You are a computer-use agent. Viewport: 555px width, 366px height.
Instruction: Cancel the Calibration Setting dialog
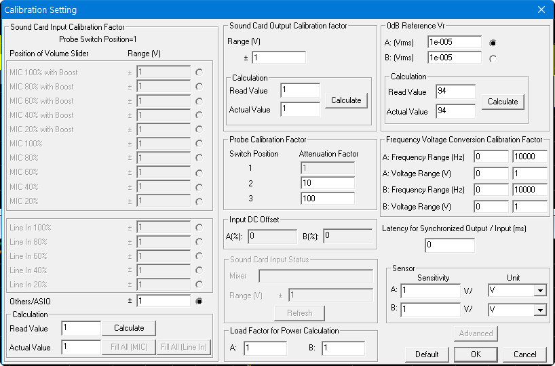coord(524,354)
